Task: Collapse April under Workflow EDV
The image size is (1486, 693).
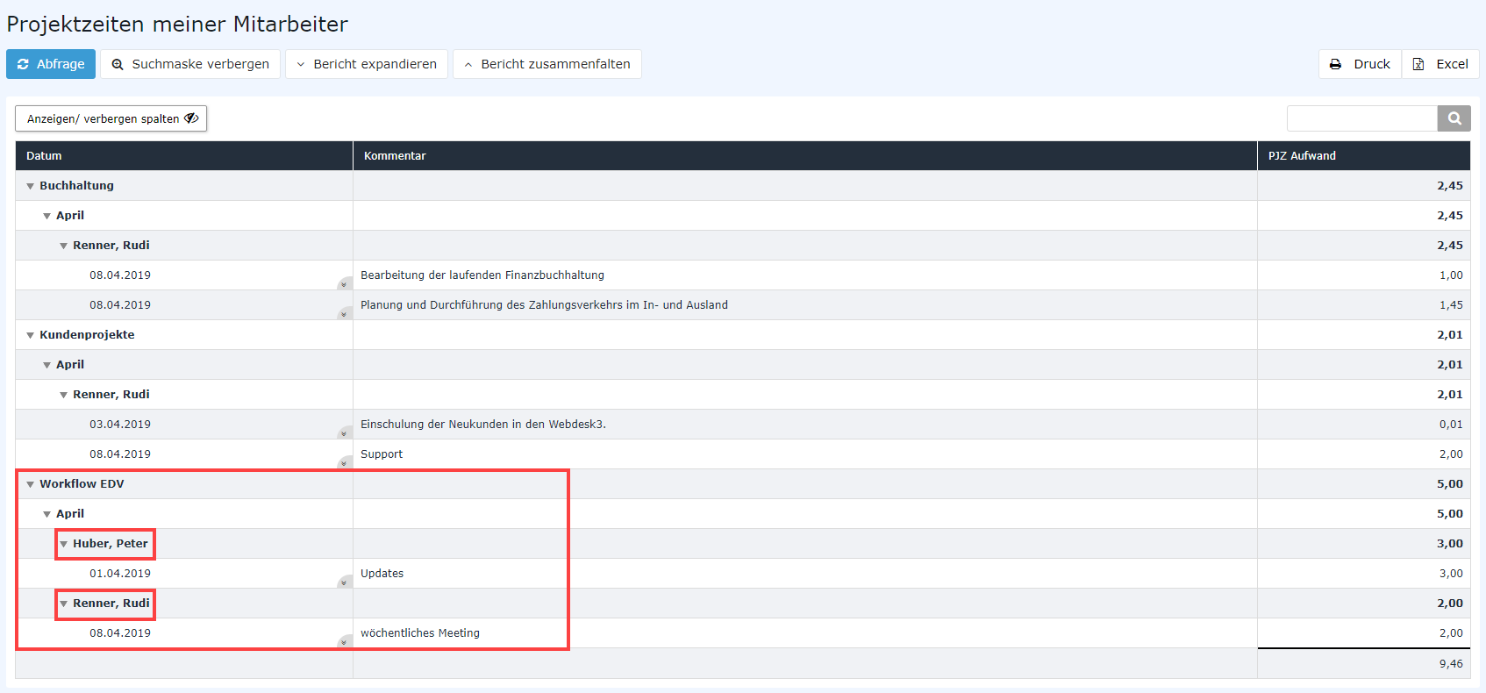Action: pyautogui.click(x=47, y=514)
